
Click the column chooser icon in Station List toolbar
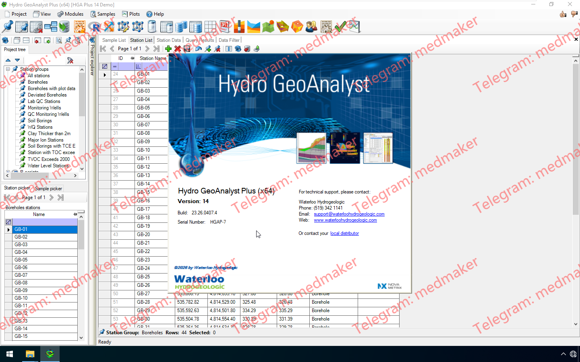(229, 49)
